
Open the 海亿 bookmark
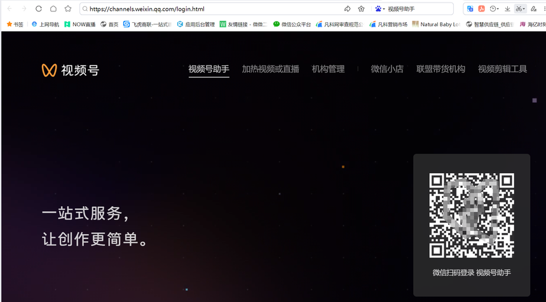tap(533, 24)
